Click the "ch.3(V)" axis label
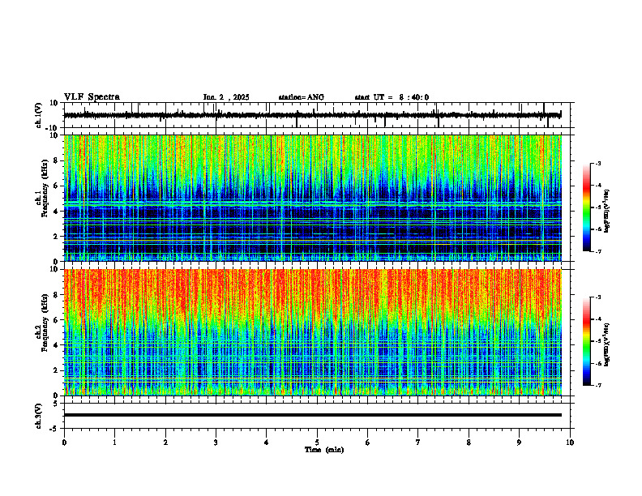642x496 pixels. click(39, 416)
